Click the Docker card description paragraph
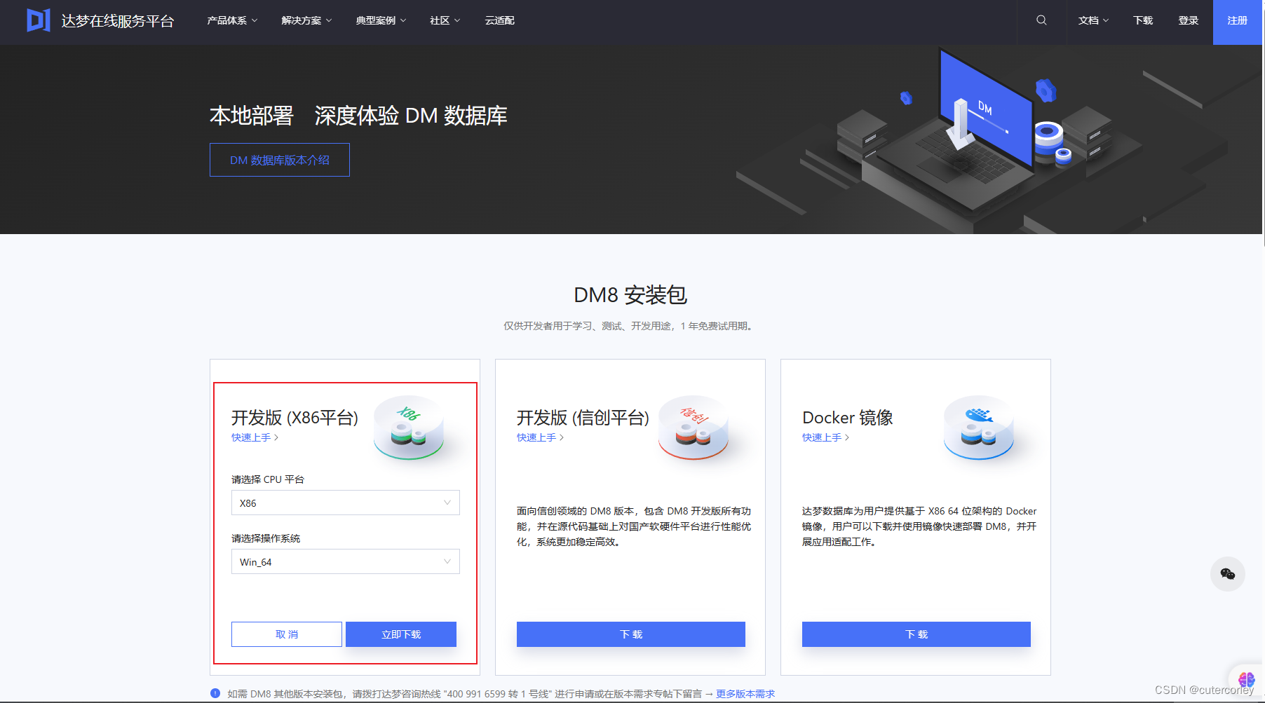 tap(919, 526)
